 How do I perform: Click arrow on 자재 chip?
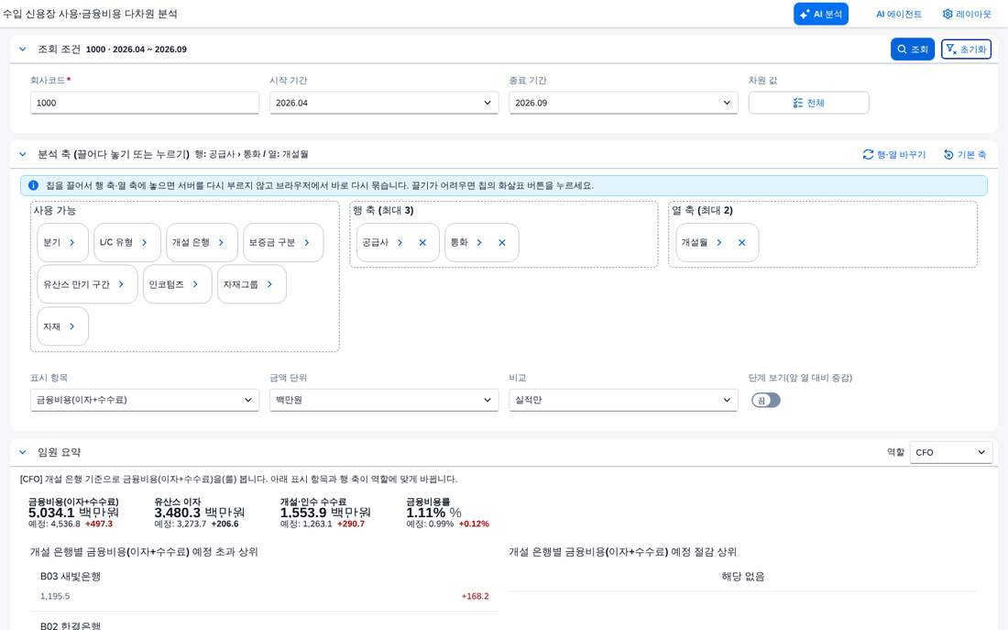[x=72, y=326]
